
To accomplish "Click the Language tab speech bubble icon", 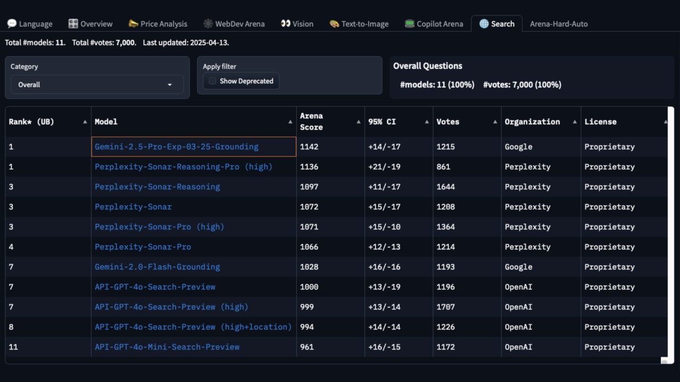I will [x=12, y=24].
